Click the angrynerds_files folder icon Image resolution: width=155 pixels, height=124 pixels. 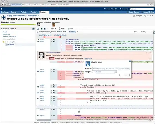[3, 42]
